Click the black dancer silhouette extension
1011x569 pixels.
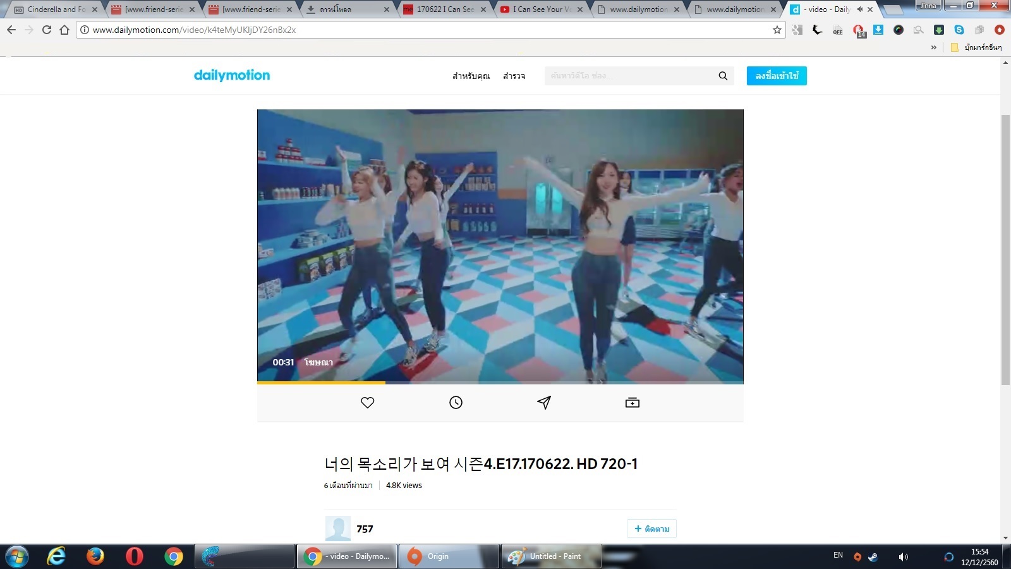[x=818, y=30]
